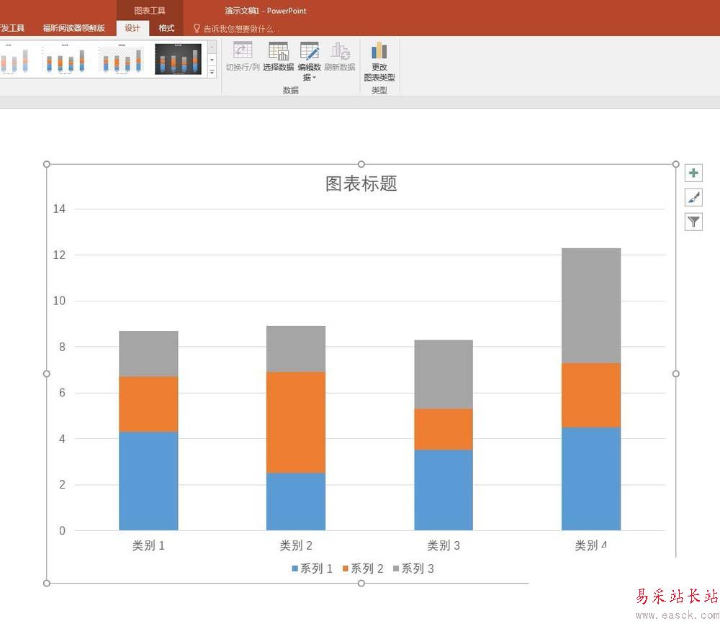
Task: Click the chart's bottom-left resize handle
Action: click(46, 584)
